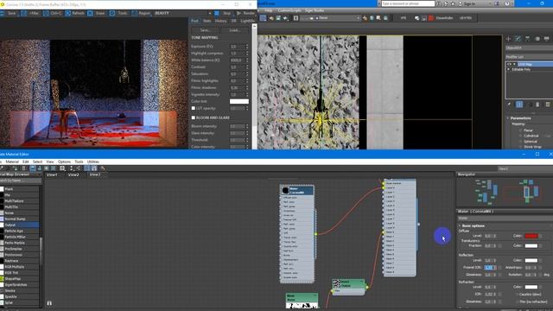Viewport: 553px width, 311px height.
Task: Click Ctrl+C copy button in frame buffer
Action: (x=52, y=13)
